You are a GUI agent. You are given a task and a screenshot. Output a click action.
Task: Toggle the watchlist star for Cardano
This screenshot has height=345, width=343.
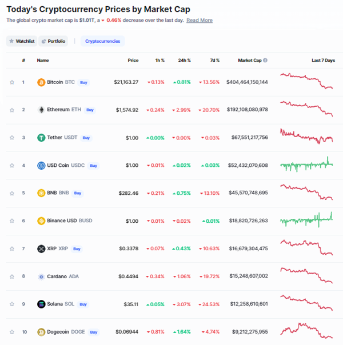[12, 276]
